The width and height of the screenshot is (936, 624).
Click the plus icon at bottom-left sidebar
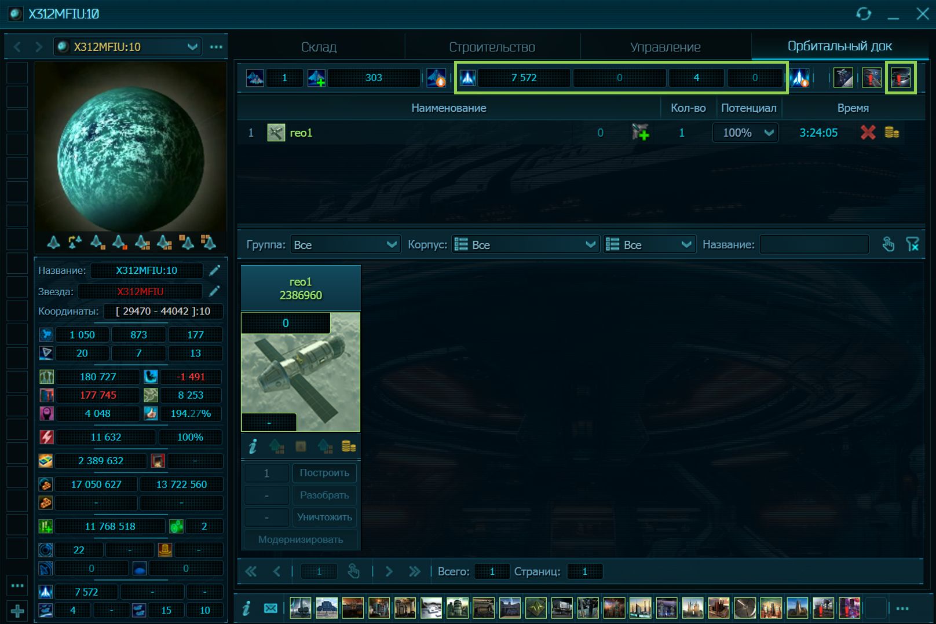point(17,611)
